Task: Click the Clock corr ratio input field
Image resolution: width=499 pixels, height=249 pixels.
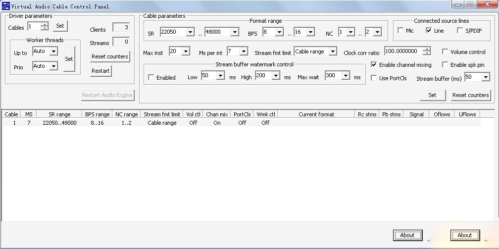Action: 403,51
